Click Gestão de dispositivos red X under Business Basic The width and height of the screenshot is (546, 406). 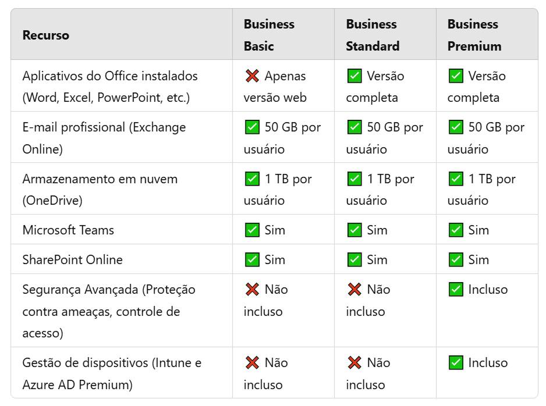tap(252, 363)
